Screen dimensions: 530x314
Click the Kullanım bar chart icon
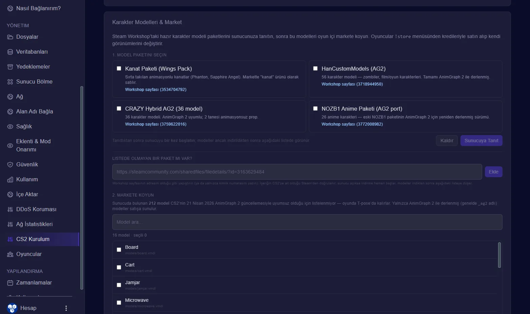(10, 180)
